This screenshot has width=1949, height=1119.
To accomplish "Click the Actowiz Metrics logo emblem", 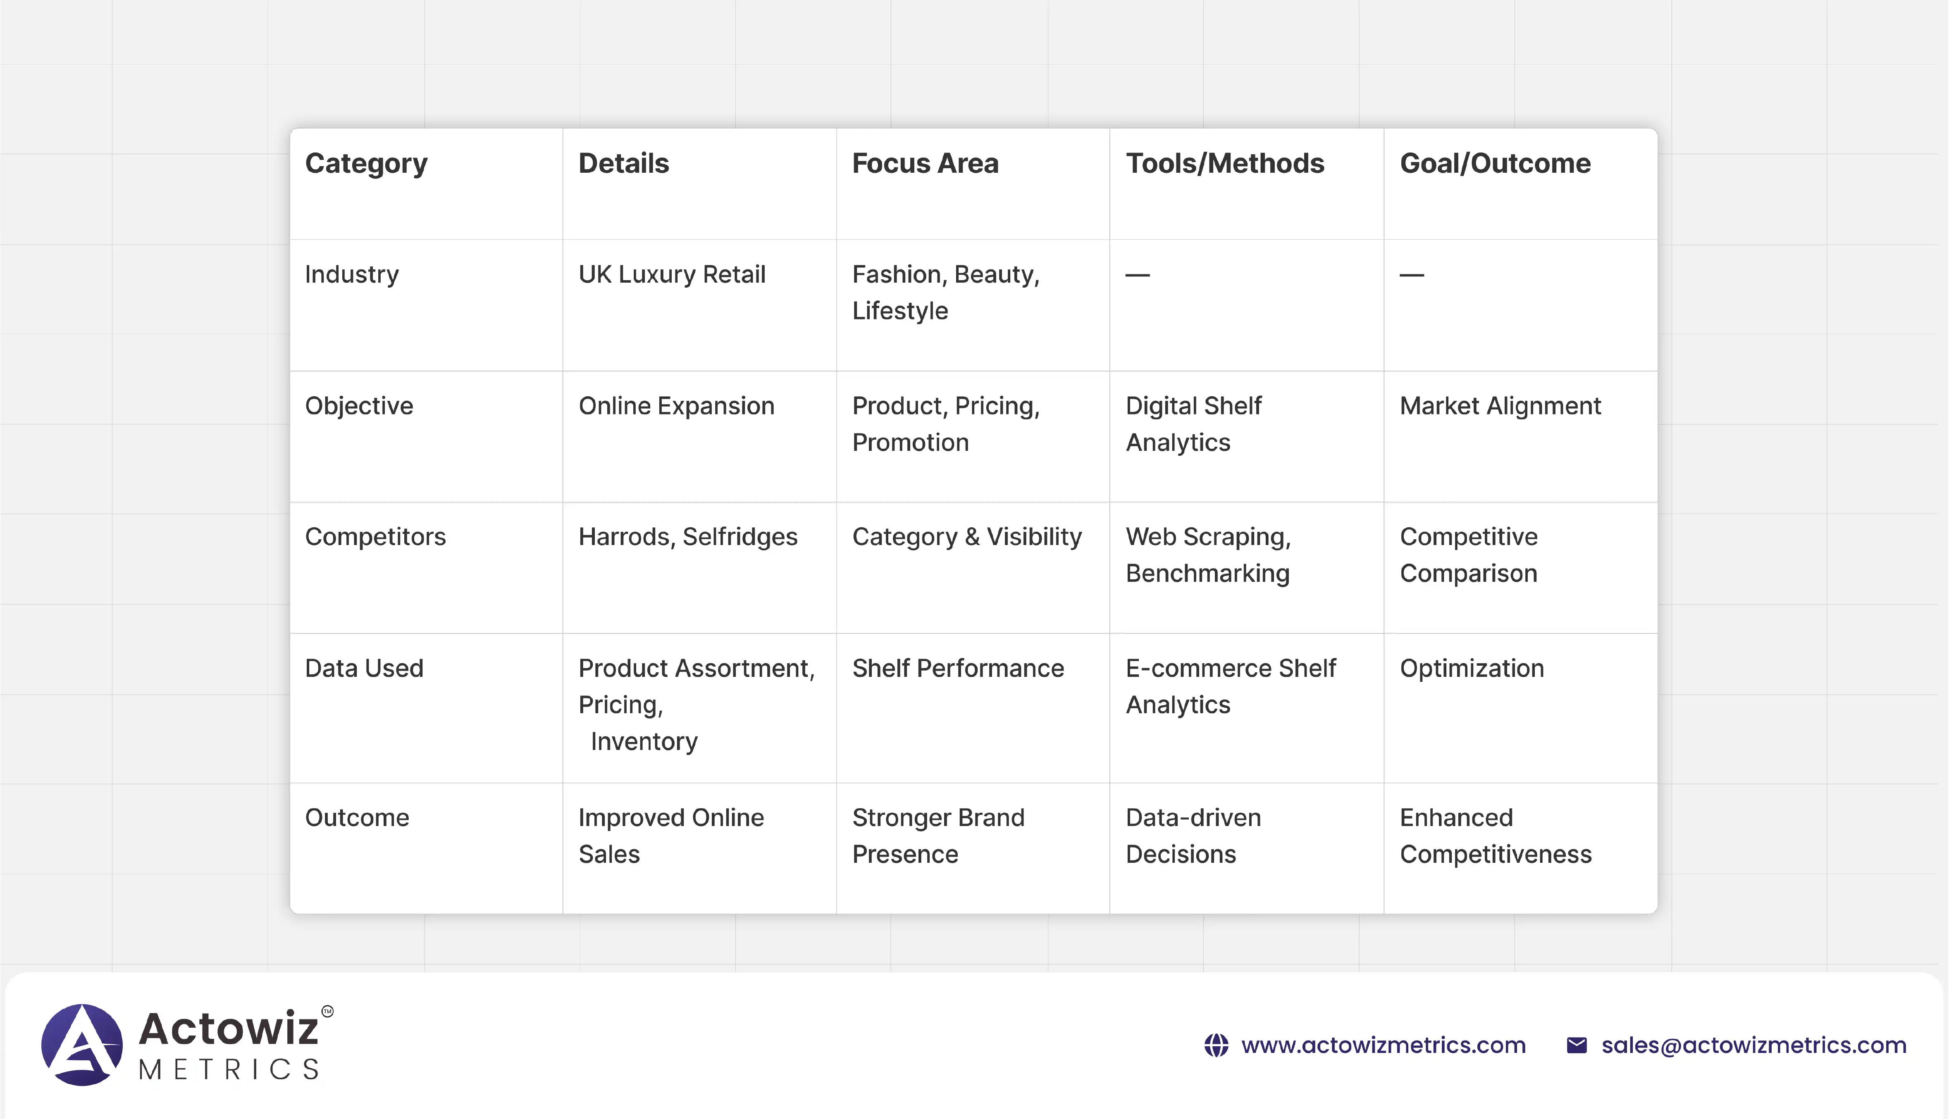I will pyautogui.click(x=82, y=1045).
